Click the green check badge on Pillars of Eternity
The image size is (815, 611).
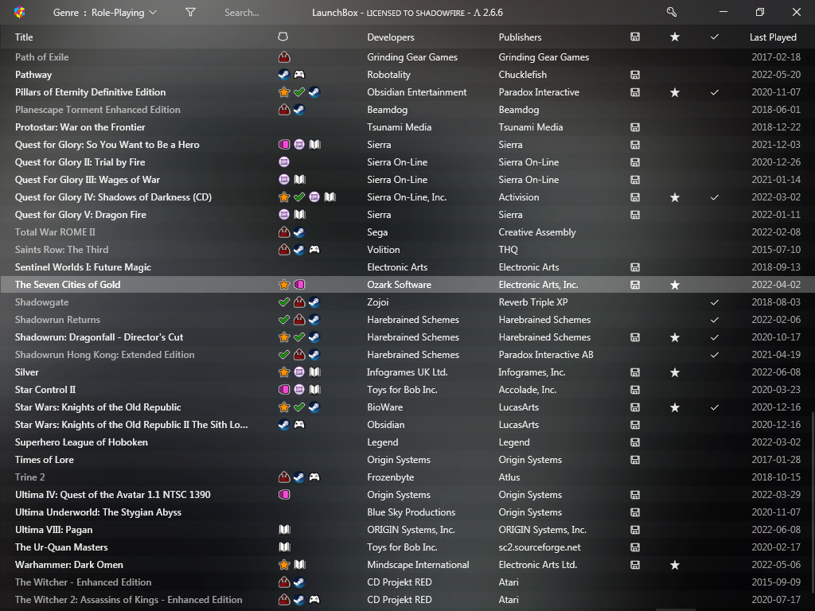(299, 92)
